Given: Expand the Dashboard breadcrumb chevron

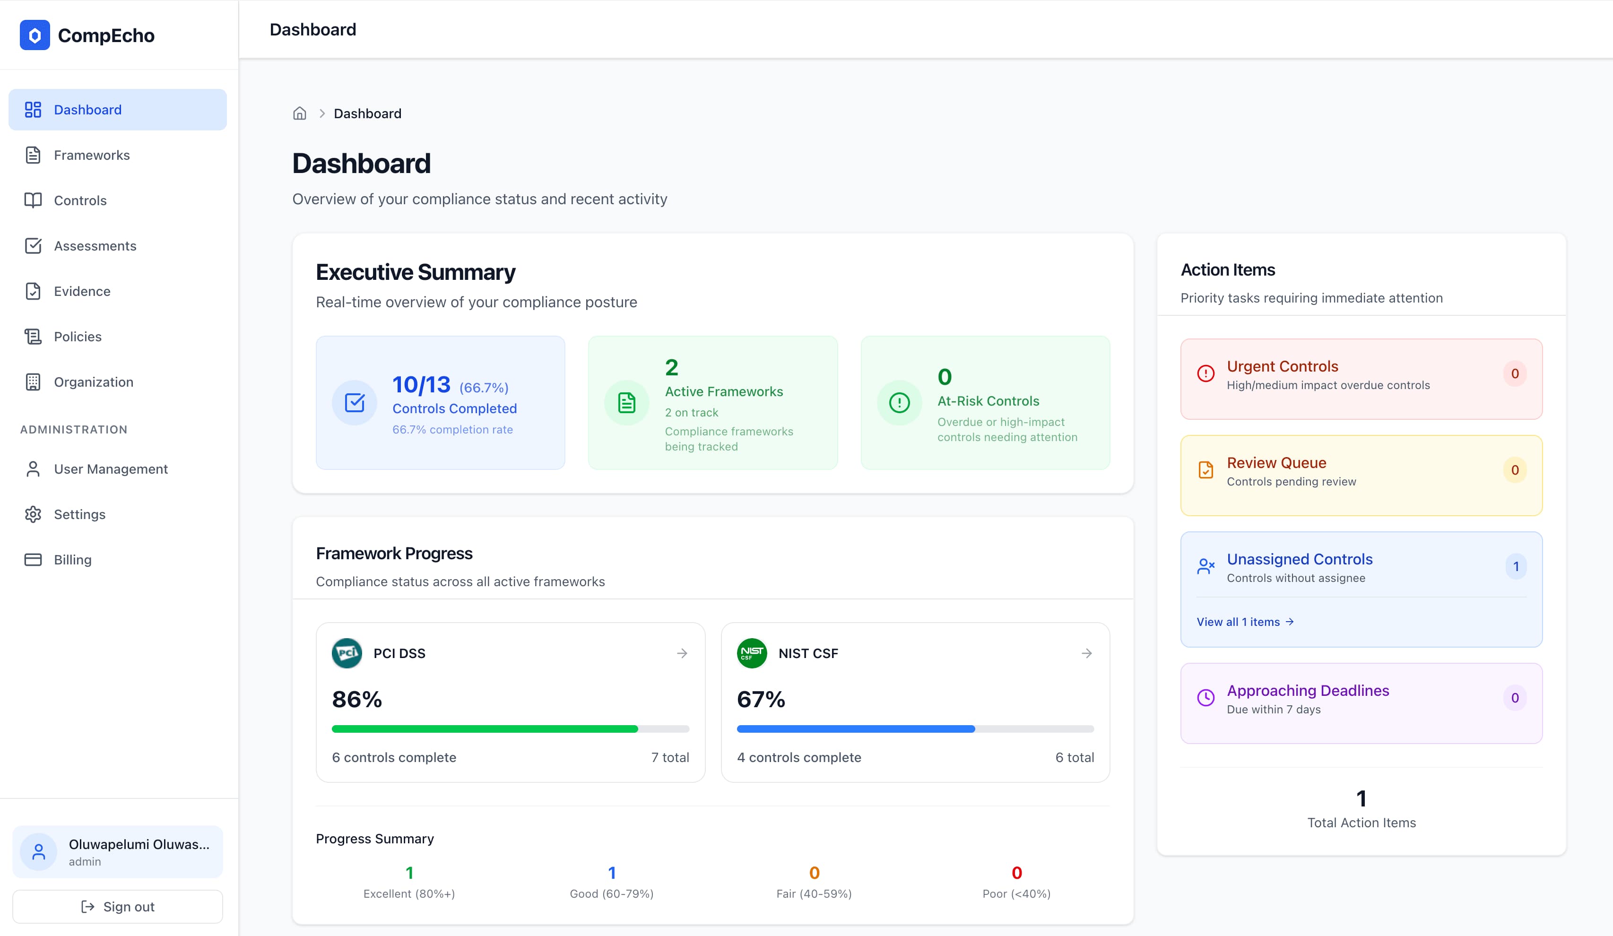Looking at the screenshot, I should [x=322, y=113].
